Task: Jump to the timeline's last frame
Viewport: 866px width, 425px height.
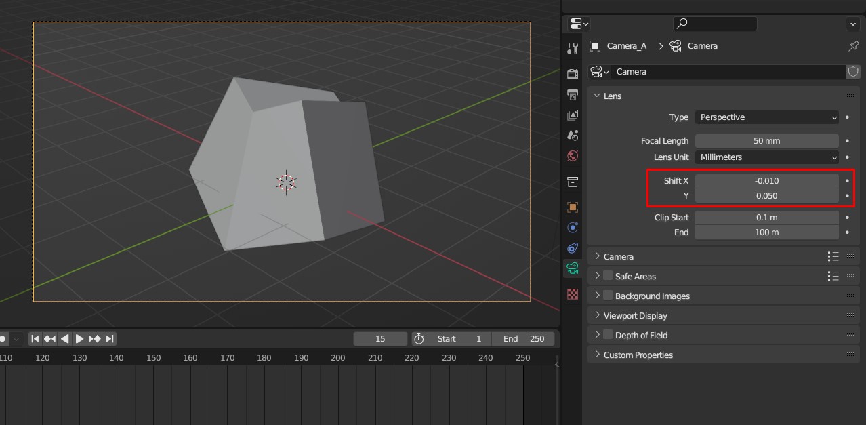Action: [110, 339]
